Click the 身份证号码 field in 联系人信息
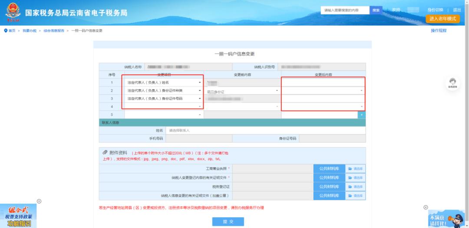 click(x=332, y=138)
